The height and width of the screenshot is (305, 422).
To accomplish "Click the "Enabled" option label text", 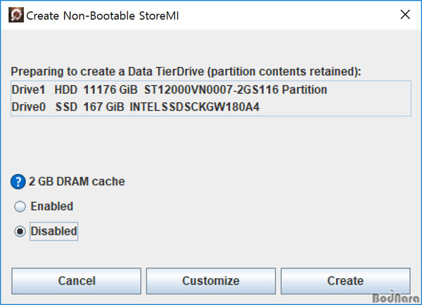I will (x=52, y=206).
